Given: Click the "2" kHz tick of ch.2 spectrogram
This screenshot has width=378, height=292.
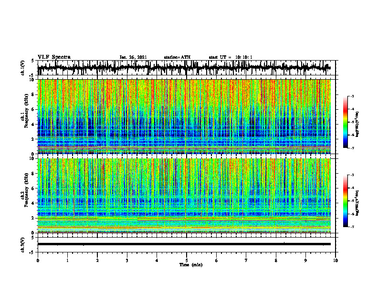Looking at the screenshot, I should click(33, 218).
